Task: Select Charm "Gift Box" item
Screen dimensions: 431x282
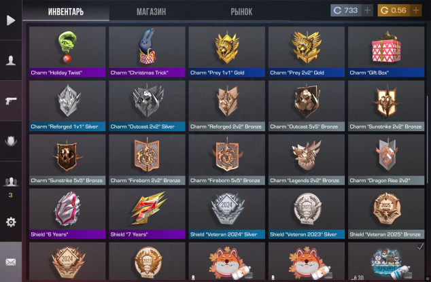Action: pos(386,52)
